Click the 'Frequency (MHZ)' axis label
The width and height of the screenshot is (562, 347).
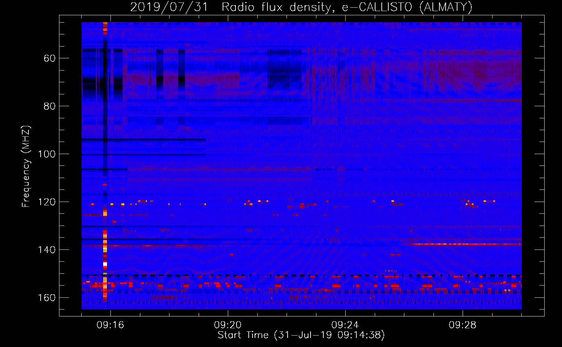(x=26, y=166)
